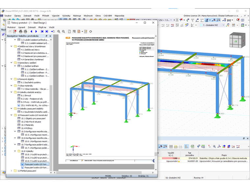Toggle the highlighted diagram button in table toolbar
This screenshot has width=250, height=188.
coord(187,146)
